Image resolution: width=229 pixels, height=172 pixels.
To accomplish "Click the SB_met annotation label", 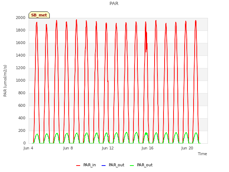I will (39, 15).
